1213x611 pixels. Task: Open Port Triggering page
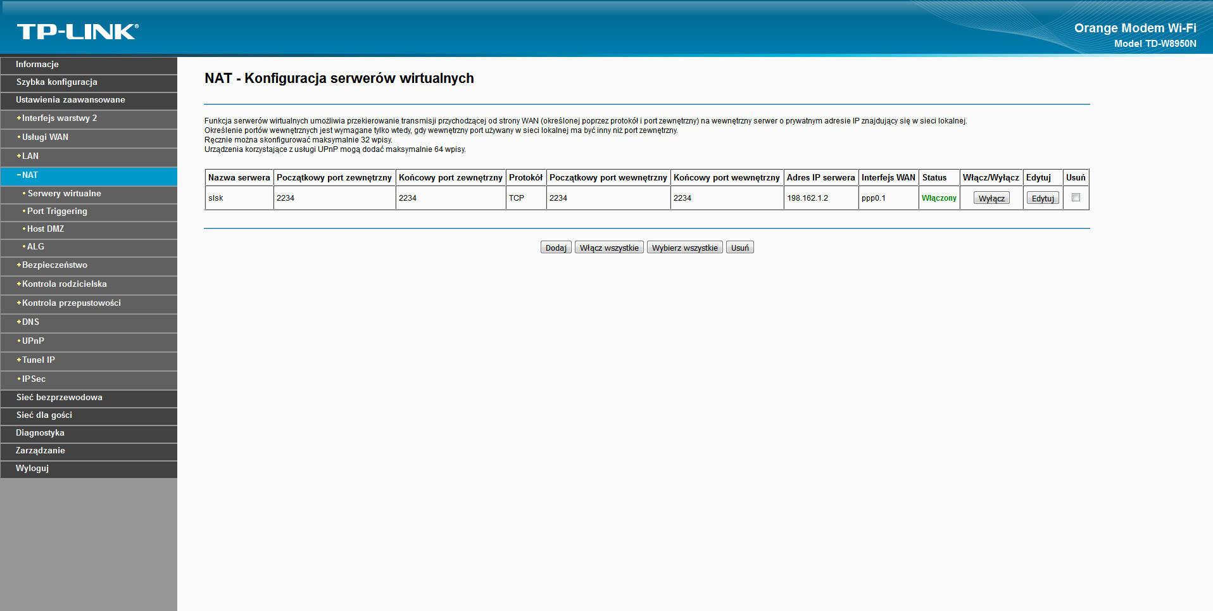coord(89,211)
